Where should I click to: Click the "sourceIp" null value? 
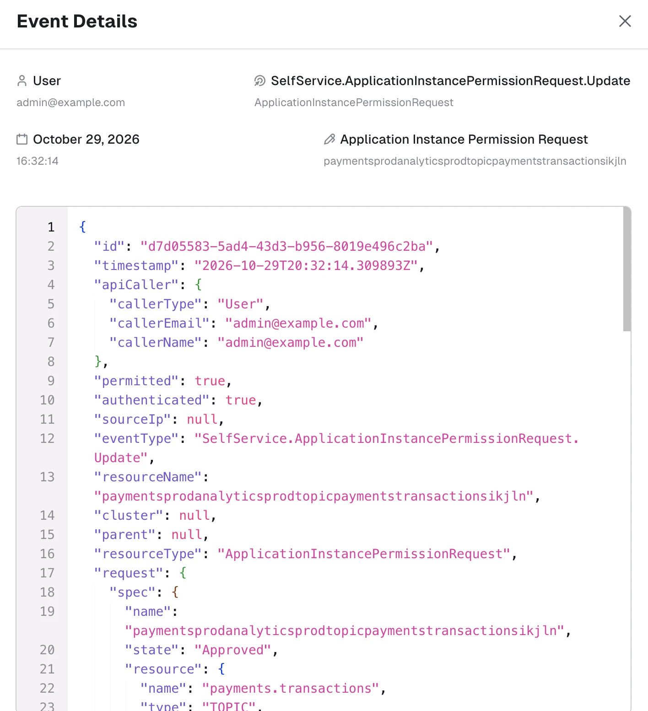click(x=202, y=420)
